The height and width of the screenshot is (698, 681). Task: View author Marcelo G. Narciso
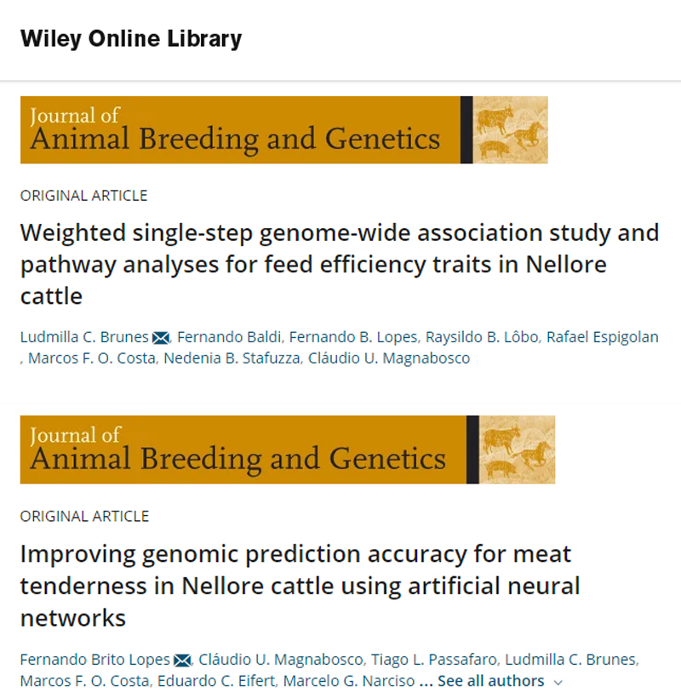pos(349,681)
